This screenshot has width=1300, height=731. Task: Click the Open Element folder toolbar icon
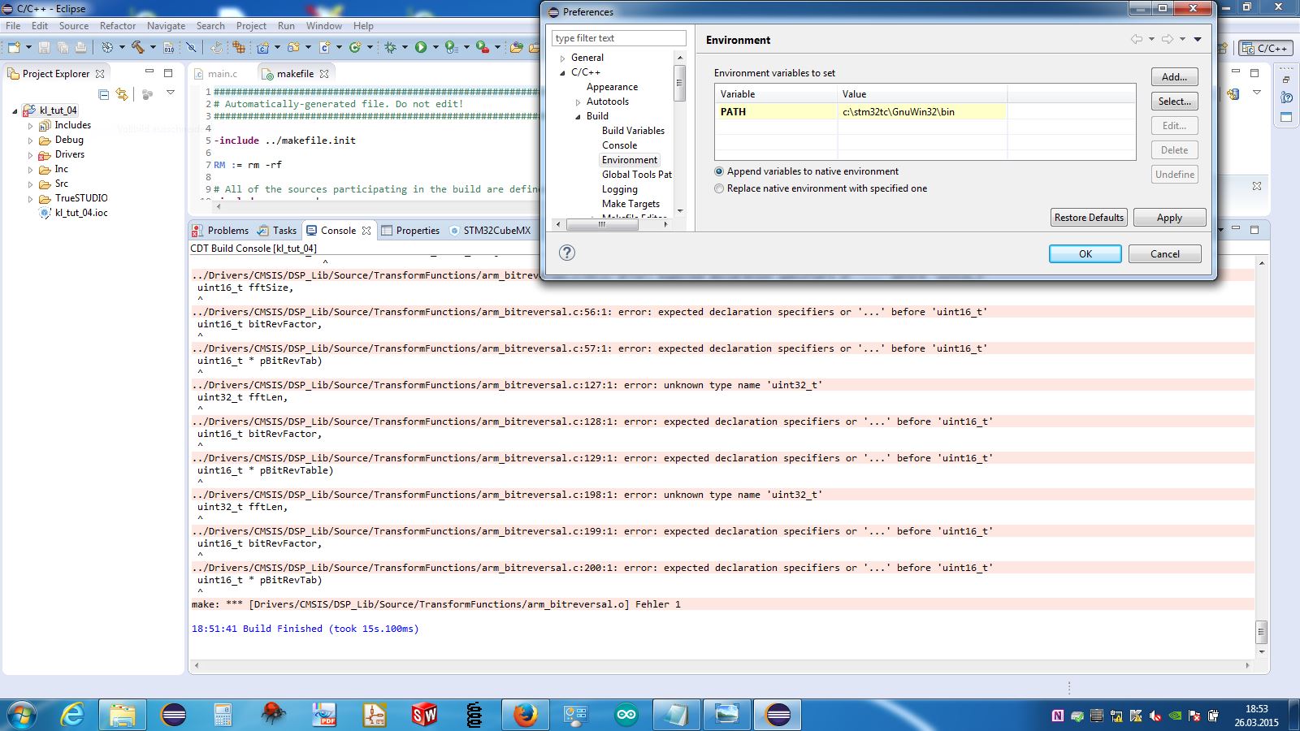click(x=516, y=47)
